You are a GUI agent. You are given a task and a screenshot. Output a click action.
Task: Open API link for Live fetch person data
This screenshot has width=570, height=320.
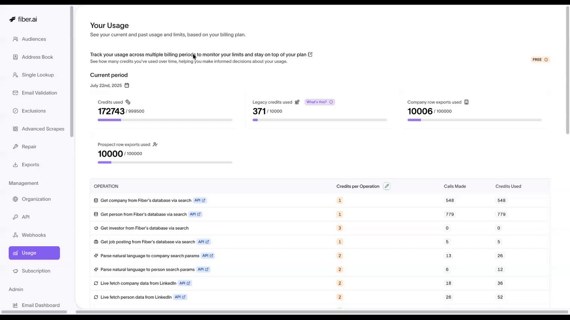180,297
